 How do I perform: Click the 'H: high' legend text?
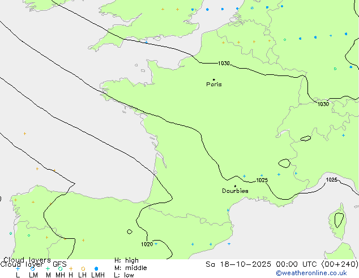pos(126,260)
